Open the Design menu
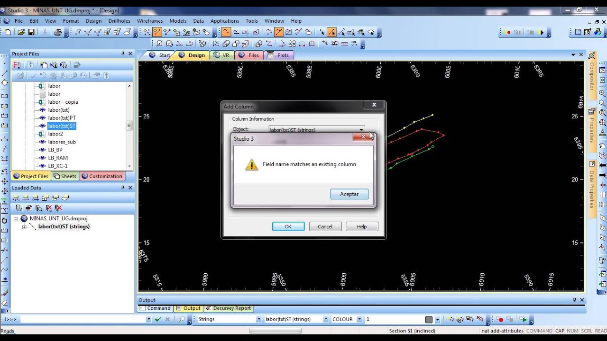The width and height of the screenshot is (607, 341). pos(93,21)
